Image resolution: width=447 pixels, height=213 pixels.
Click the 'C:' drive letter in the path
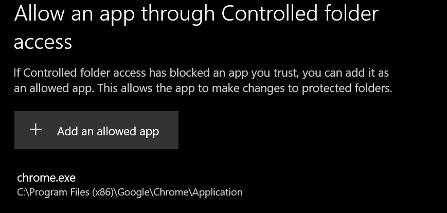[x=21, y=192]
